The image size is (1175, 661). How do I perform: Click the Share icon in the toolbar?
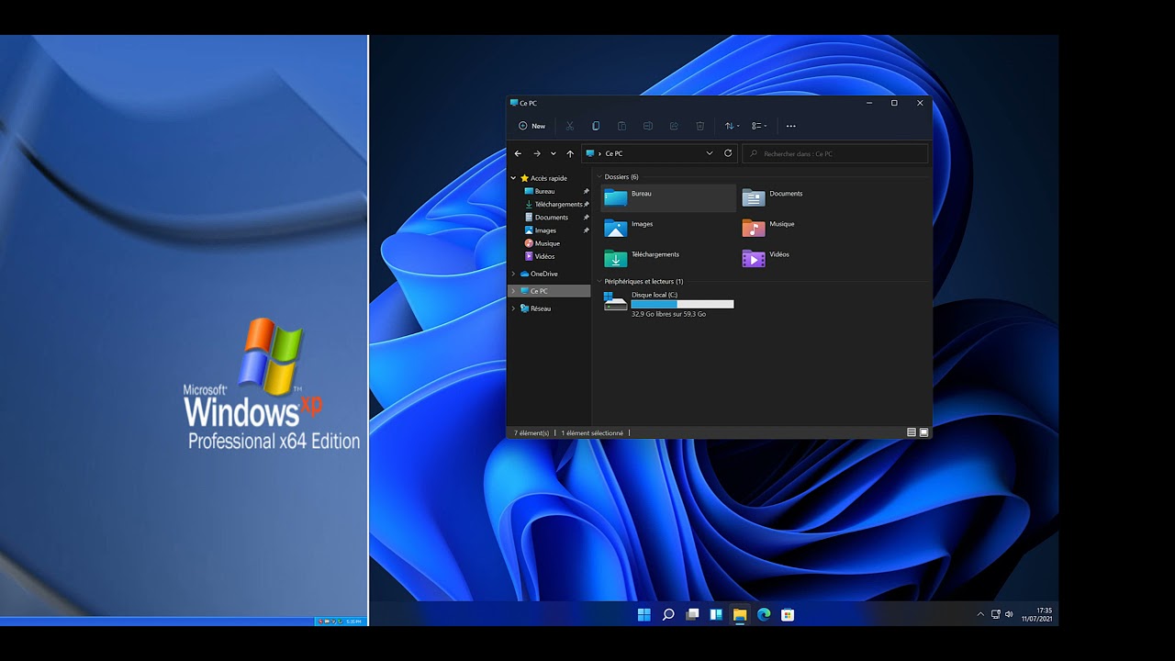(x=674, y=126)
